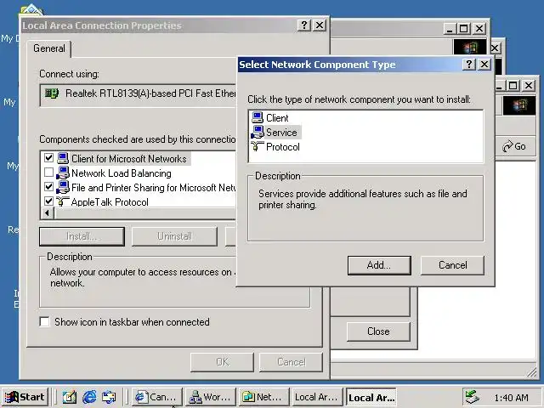The width and height of the screenshot is (544, 408).
Task: Click the Windows logo throbber in top background window
Action: coord(469,47)
